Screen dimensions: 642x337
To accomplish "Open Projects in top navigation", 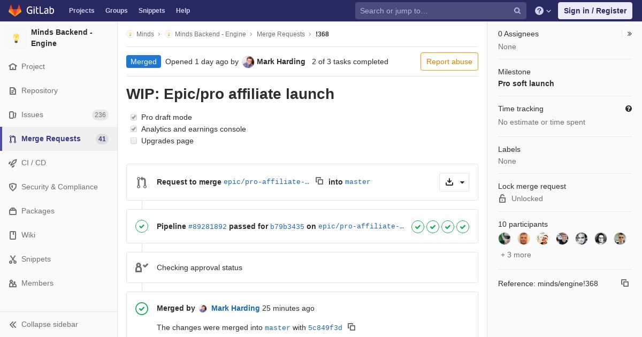I will pyautogui.click(x=81, y=11).
